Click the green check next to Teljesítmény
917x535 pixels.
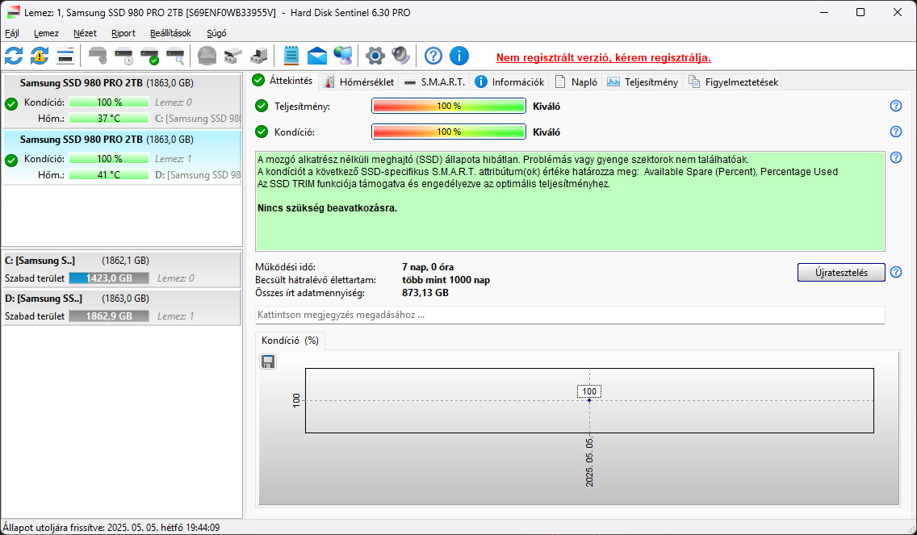(x=262, y=106)
